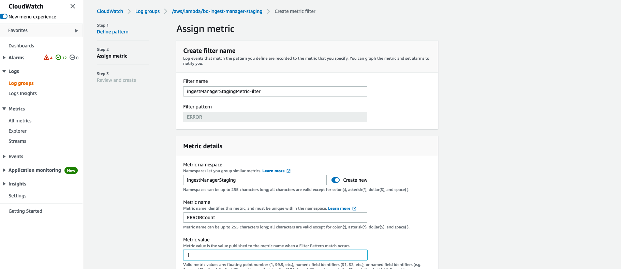Expand the Favorites menu arrow
The width and height of the screenshot is (621, 269).
click(76, 30)
